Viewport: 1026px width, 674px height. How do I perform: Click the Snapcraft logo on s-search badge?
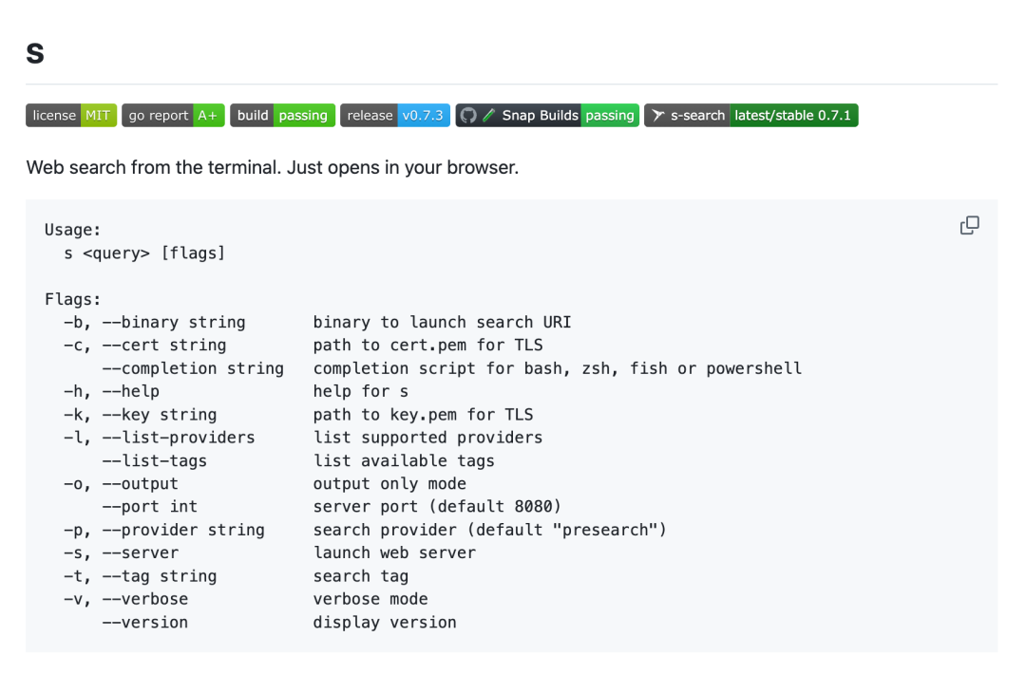click(657, 116)
